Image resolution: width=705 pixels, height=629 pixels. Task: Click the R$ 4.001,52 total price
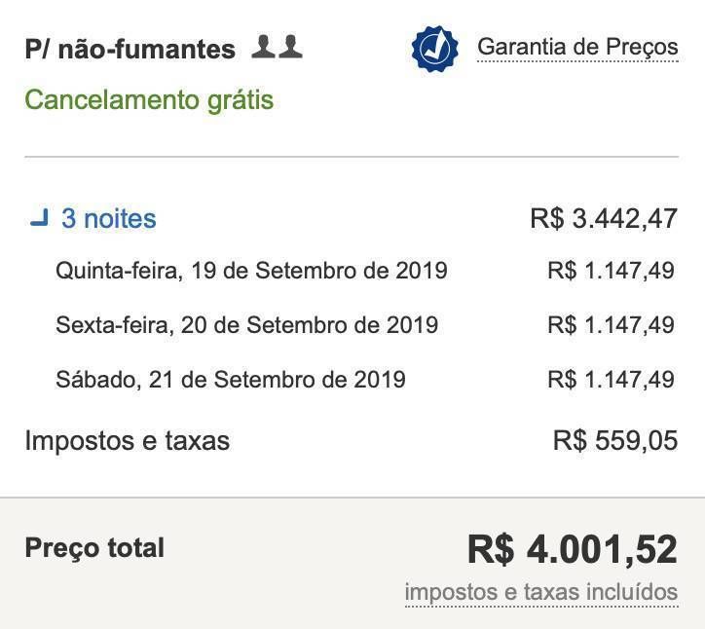tap(573, 549)
